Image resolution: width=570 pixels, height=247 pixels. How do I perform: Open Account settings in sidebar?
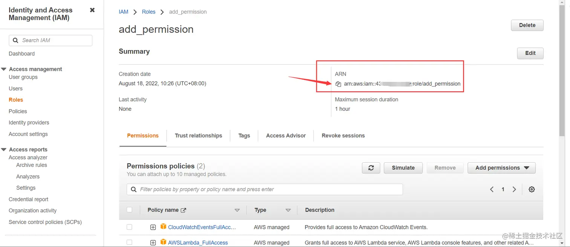[28, 134]
